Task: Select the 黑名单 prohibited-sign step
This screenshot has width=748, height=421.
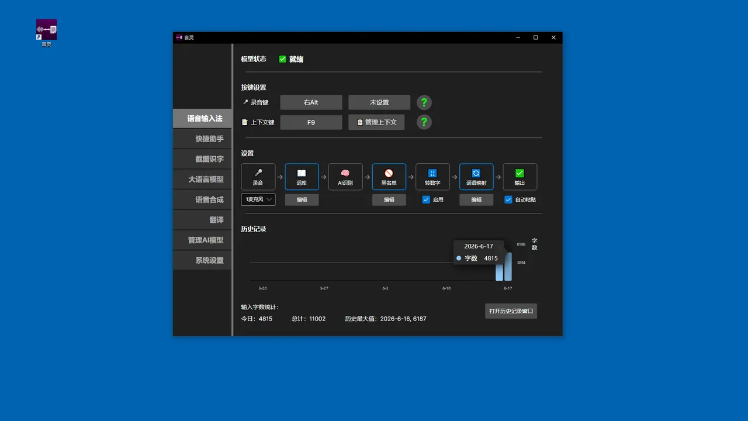Action: [389, 177]
